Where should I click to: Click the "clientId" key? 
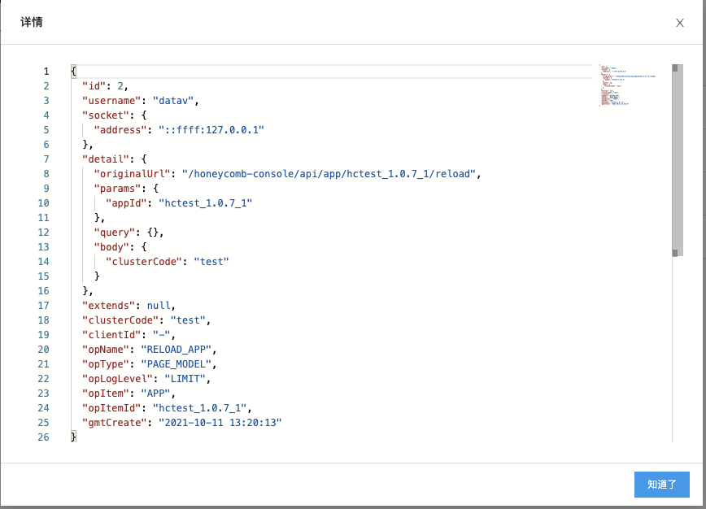point(111,335)
